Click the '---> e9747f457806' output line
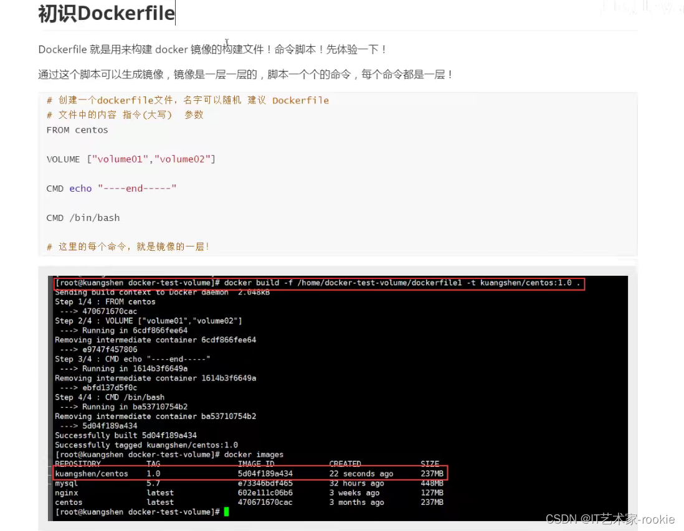 click(x=98, y=350)
